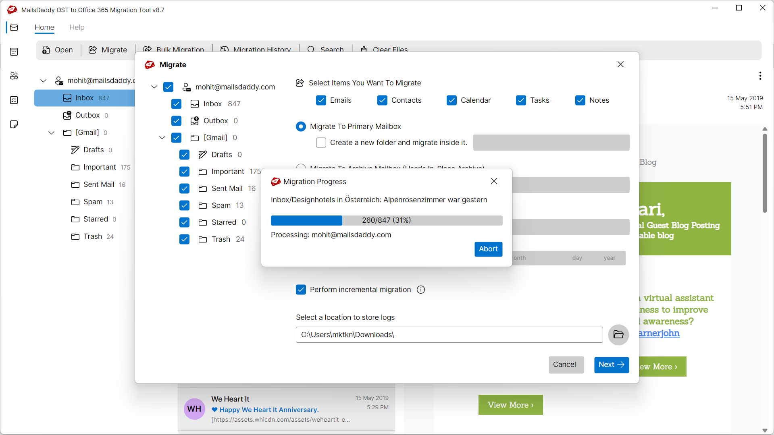The height and width of the screenshot is (435, 774).
Task: Uncheck the Calendar item checkbox
Action: click(x=452, y=100)
